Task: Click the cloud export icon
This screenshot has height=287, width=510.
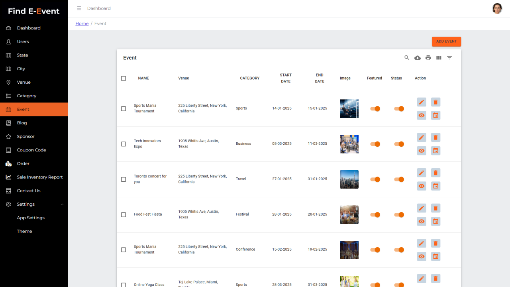Action: point(418,57)
